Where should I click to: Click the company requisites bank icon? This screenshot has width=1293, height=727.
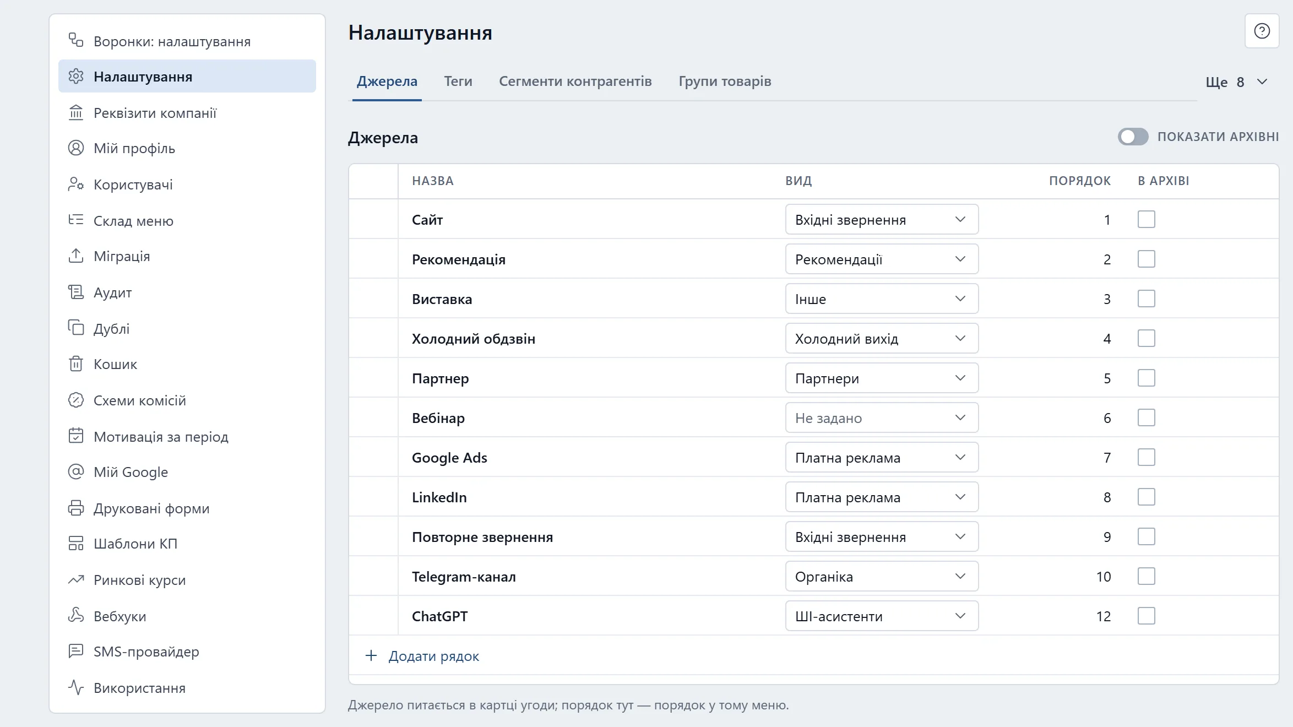pos(76,112)
